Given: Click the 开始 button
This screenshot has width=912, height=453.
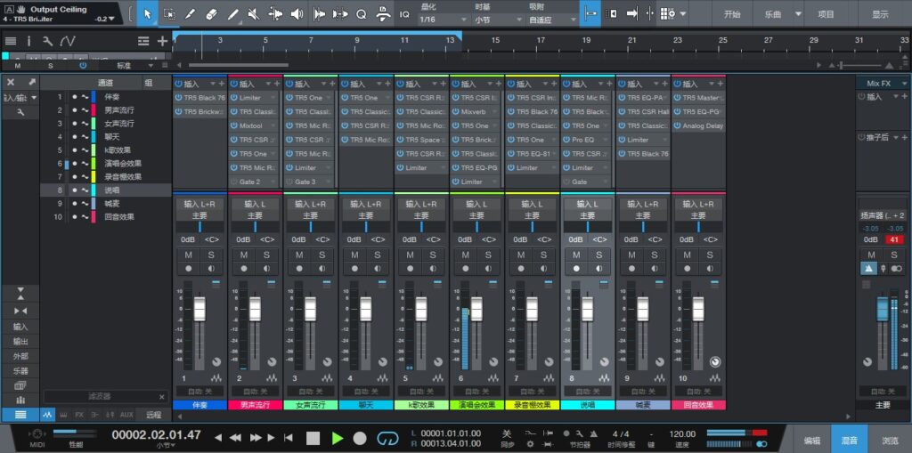Looking at the screenshot, I should tap(731, 14).
